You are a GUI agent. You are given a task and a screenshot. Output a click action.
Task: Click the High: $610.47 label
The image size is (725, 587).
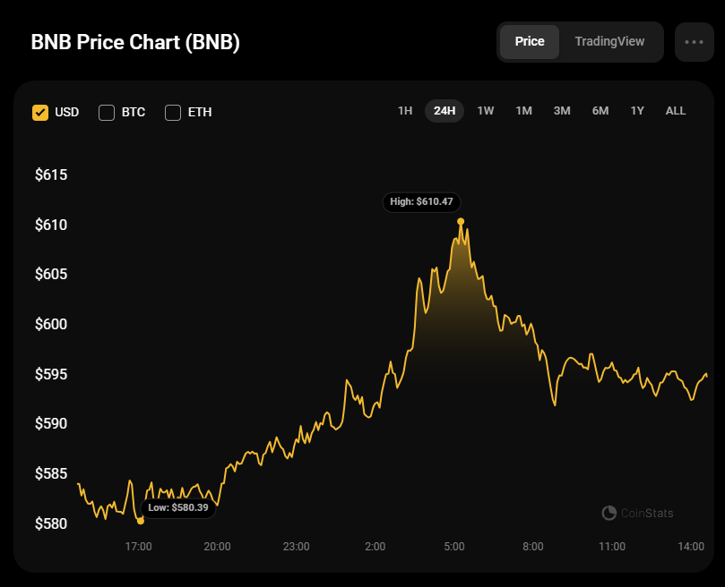[x=422, y=202]
